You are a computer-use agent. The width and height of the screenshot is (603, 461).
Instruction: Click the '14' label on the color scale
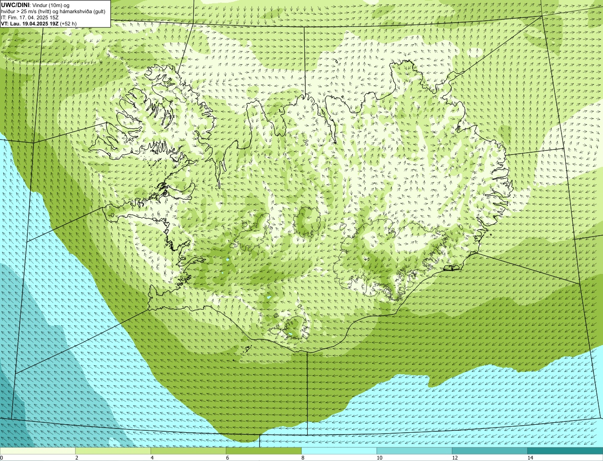pos(530,458)
